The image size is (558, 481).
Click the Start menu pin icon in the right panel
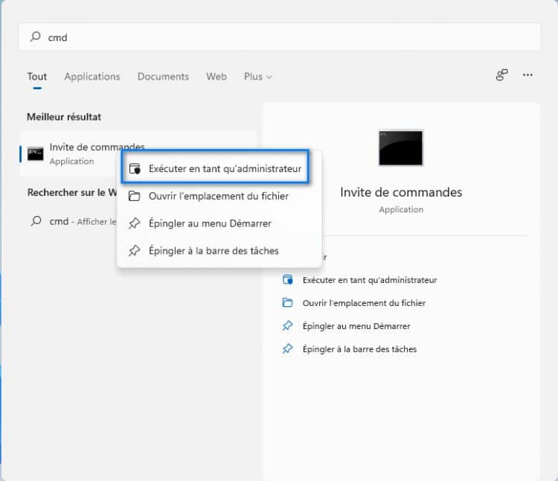(288, 326)
